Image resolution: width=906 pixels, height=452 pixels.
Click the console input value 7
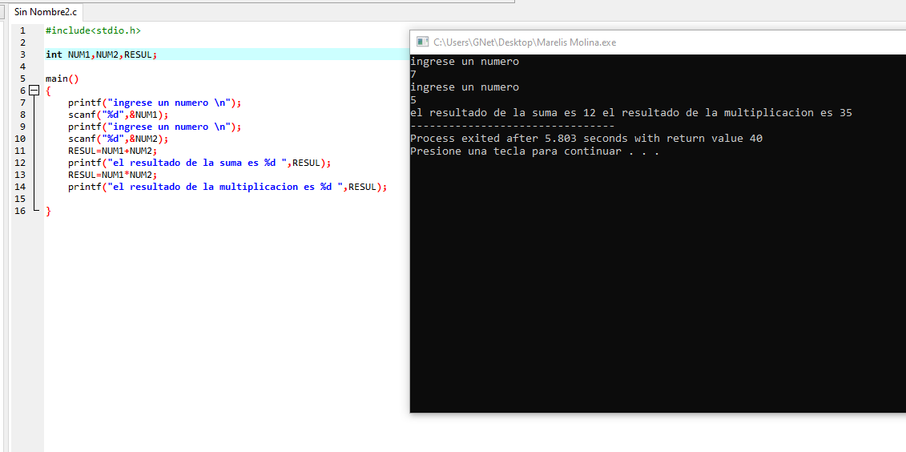point(413,75)
